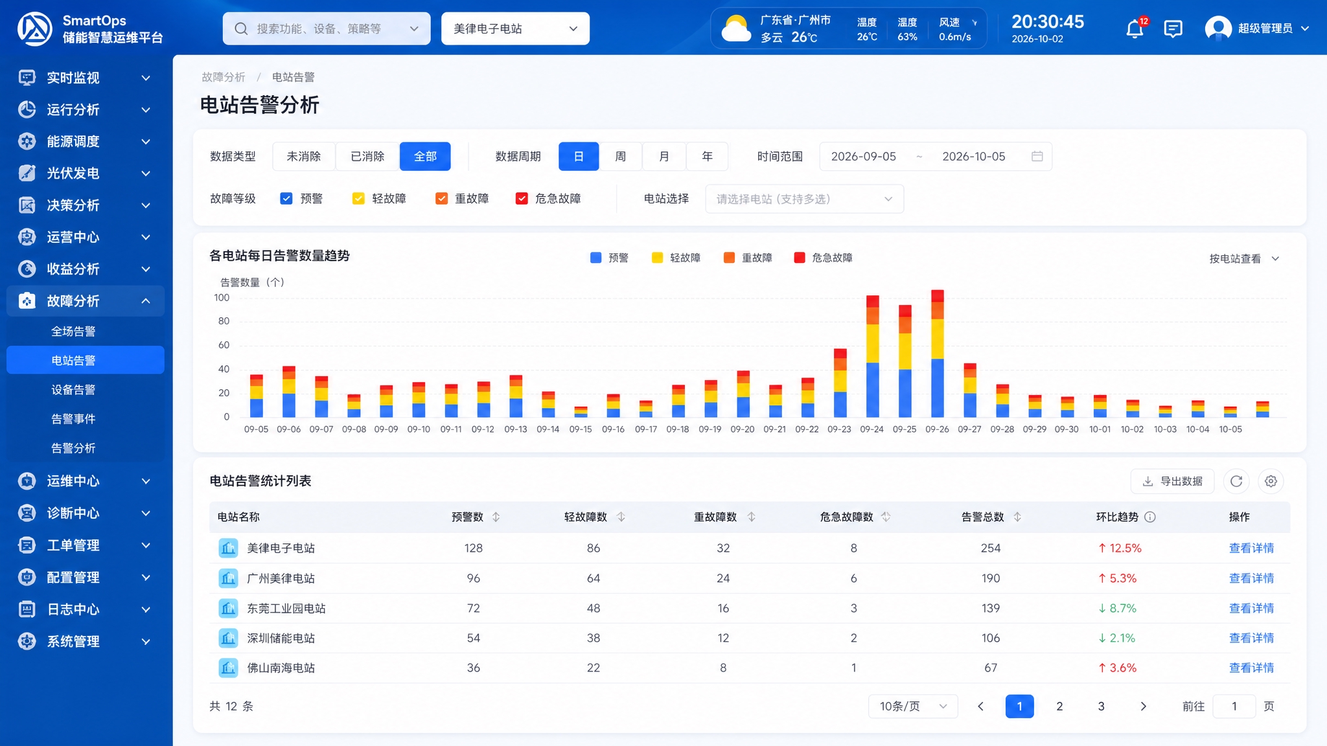Click the 故障分析 breadcrumb
Viewport: 1327px width, 746px height.
coord(224,77)
